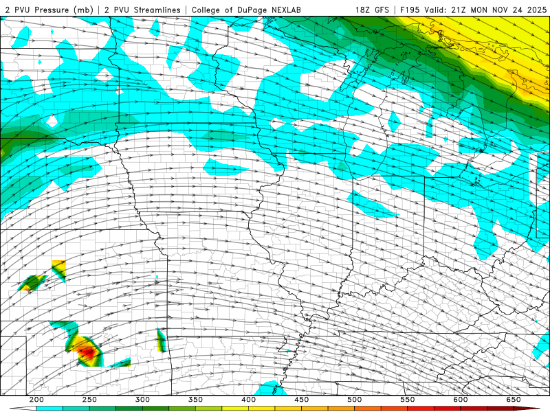Click the 450 label on the color scale
The width and height of the screenshot is (550, 412).
pyautogui.click(x=302, y=400)
